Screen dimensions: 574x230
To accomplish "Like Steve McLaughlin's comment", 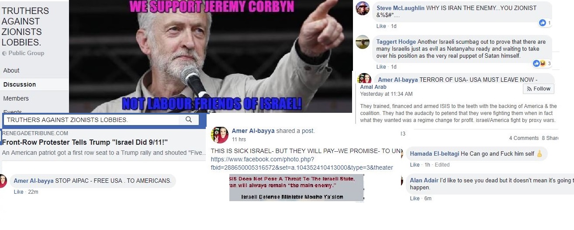I will pyautogui.click(x=381, y=26).
